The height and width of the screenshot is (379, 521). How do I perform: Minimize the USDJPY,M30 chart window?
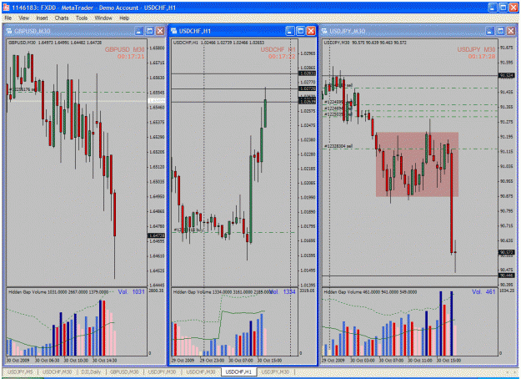pos(490,31)
